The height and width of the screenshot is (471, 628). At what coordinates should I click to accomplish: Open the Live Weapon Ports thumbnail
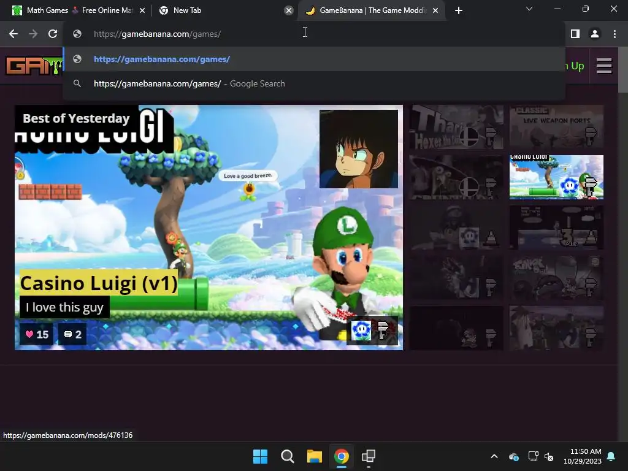556,126
